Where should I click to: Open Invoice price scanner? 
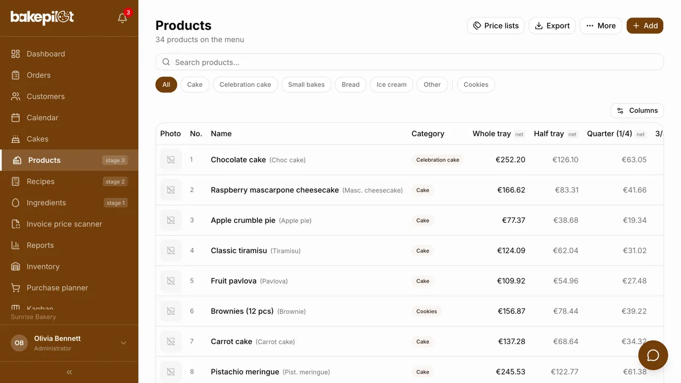[69, 224]
